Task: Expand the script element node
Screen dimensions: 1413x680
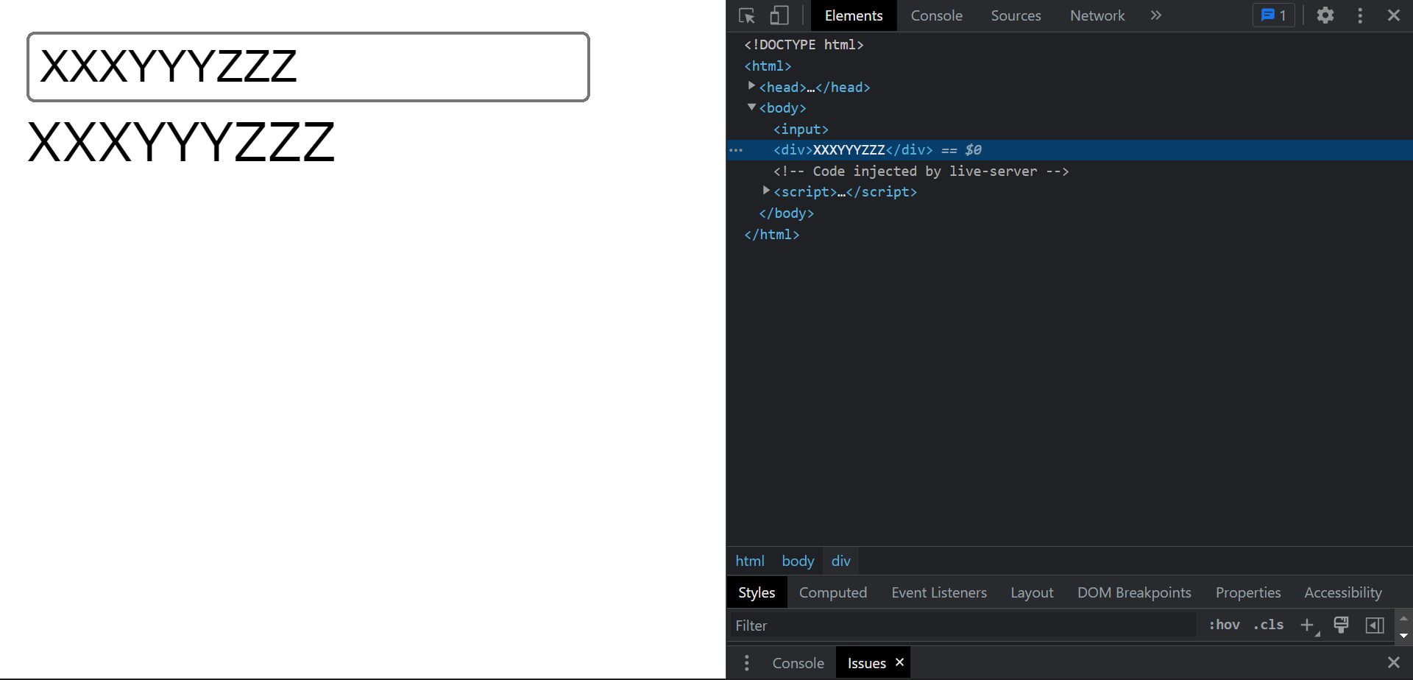Action: click(766, 191)
